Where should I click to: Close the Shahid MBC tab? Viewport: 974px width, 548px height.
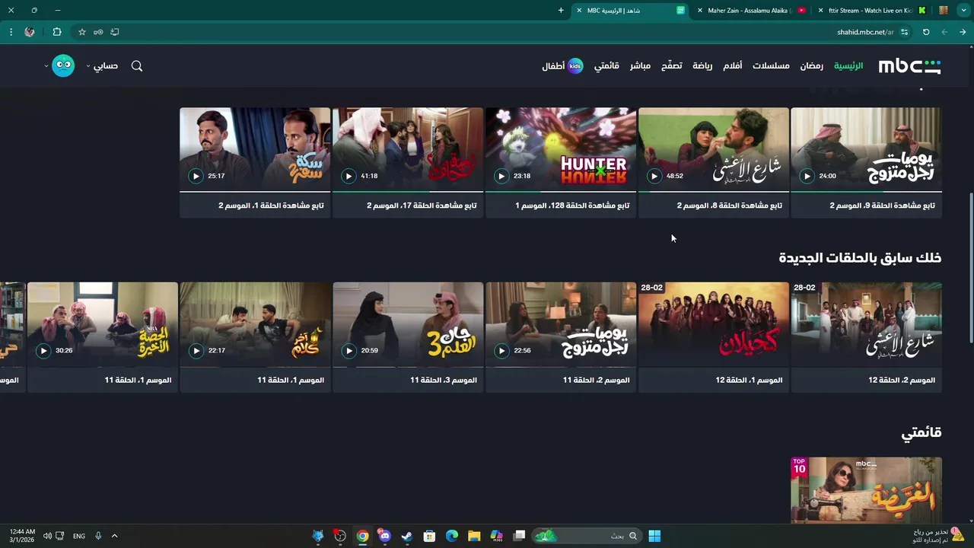coord(579,11)
